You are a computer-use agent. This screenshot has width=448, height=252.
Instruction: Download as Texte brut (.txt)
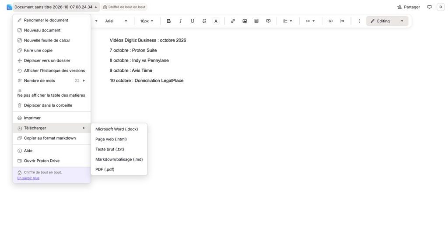point(119,149)
